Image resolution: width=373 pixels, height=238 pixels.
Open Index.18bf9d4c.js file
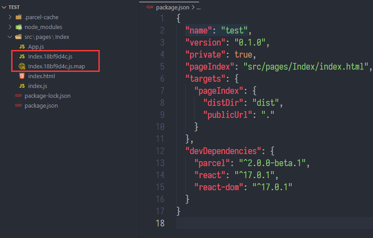50,57
